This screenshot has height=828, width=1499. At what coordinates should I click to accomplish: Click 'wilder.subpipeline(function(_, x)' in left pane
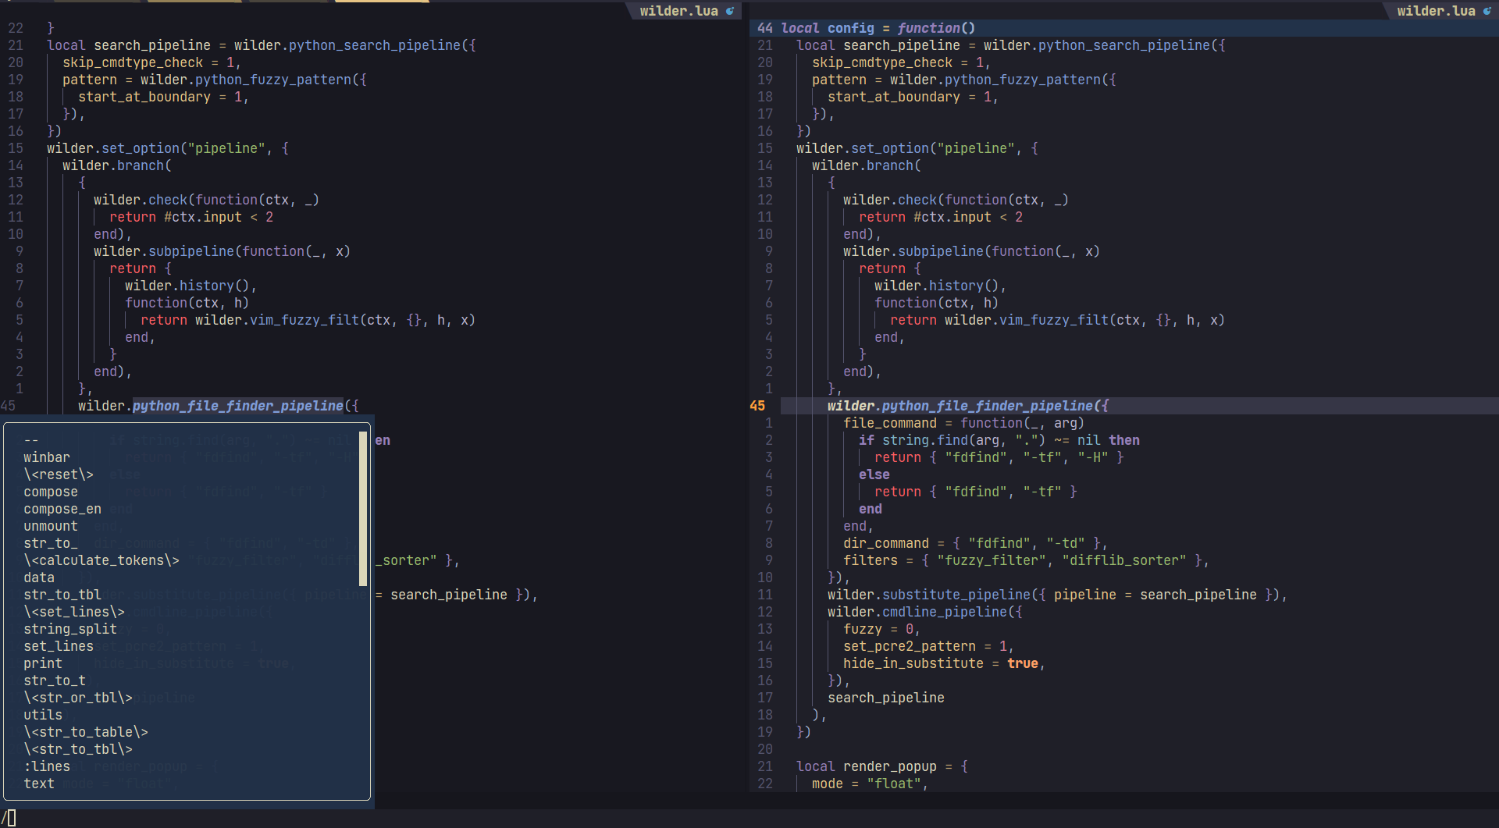click(223, 251)
